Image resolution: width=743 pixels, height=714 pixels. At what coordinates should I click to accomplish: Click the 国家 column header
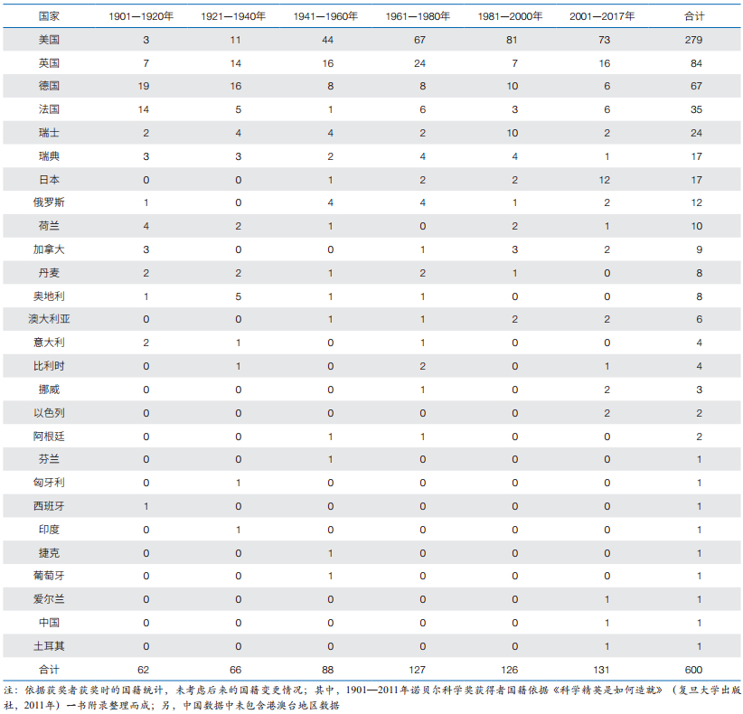[x=49, y=16]
